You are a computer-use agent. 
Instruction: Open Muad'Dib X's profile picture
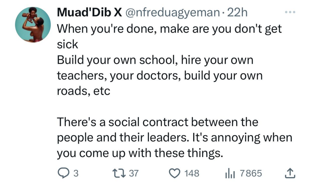coord(33,24)
